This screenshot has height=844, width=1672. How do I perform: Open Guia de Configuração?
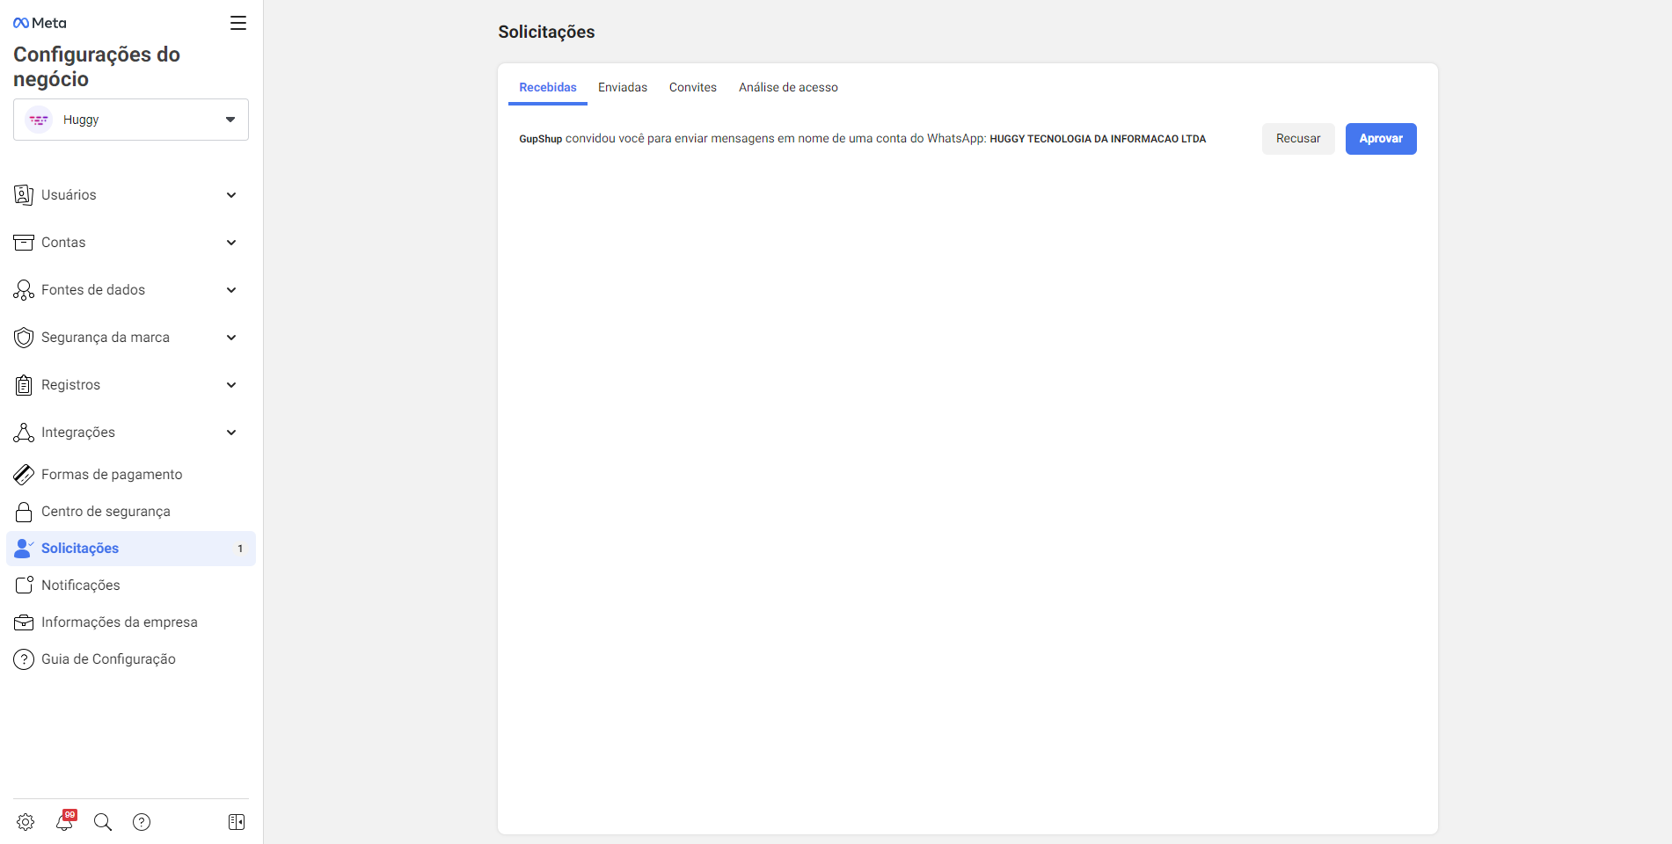(131, 659)
